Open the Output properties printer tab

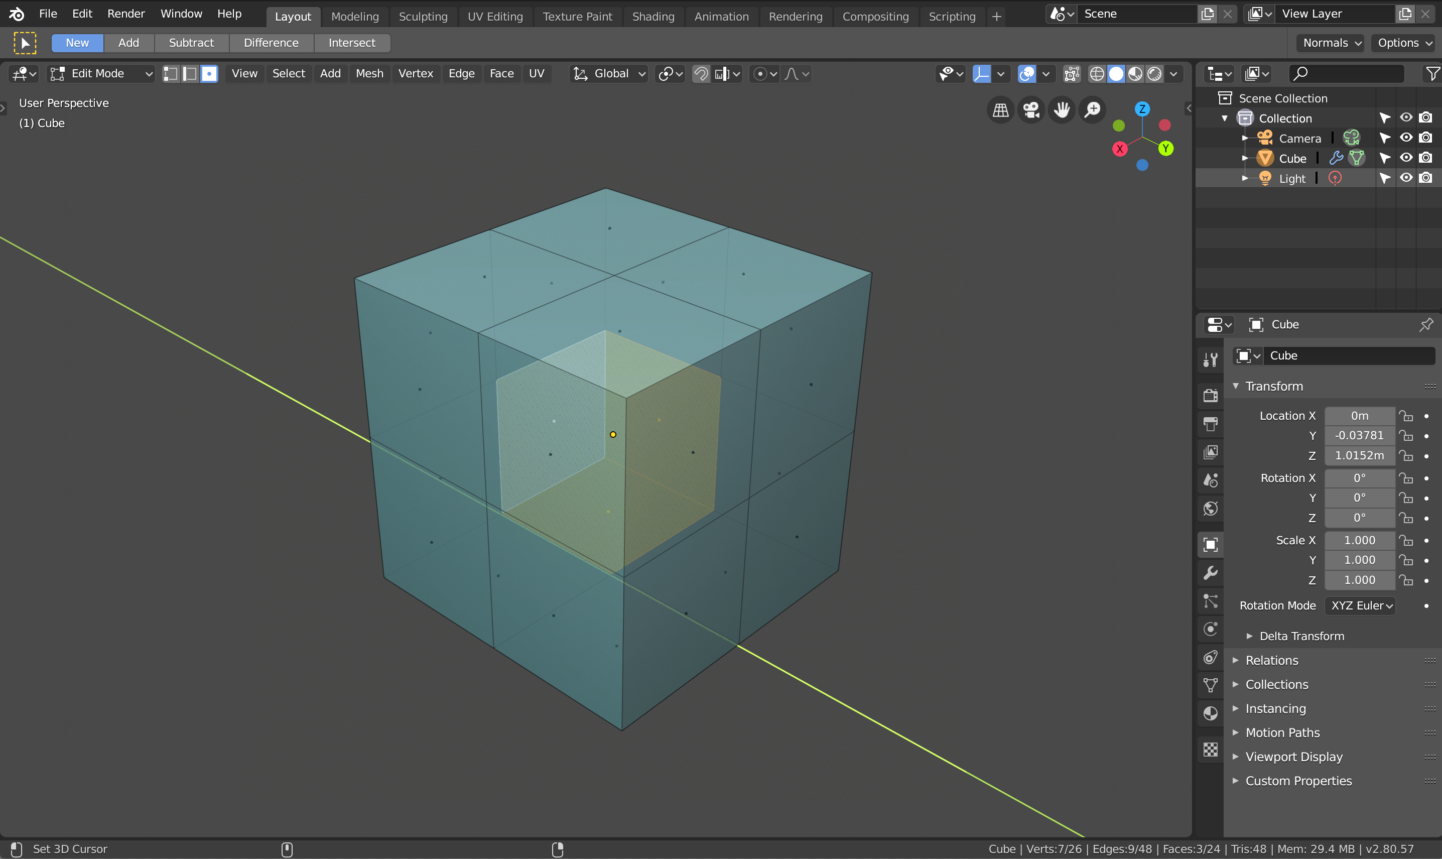coord(1210,424)
